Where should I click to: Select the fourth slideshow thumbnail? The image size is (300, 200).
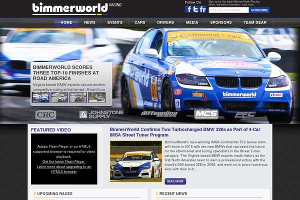pos(97,97)
